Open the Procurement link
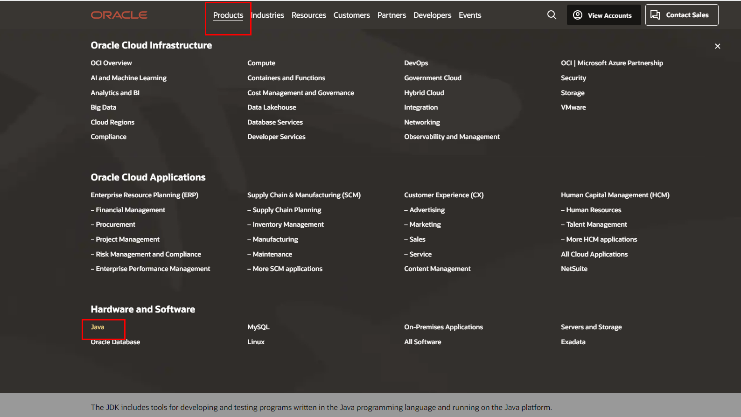The width and height of the screenshot is (741, 417). point(113,224)
